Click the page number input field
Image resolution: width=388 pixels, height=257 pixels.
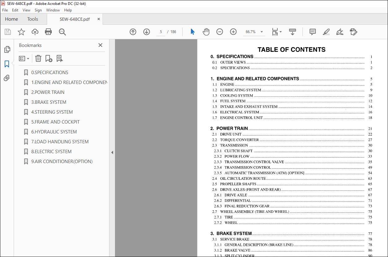[161, 32]
